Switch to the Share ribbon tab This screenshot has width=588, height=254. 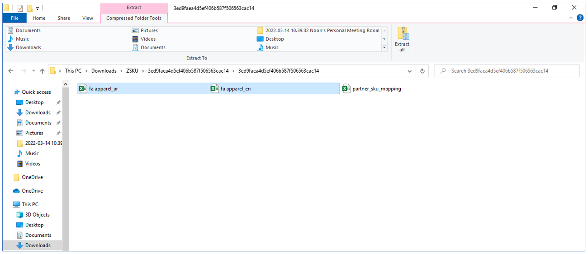[x=64, y=18]
